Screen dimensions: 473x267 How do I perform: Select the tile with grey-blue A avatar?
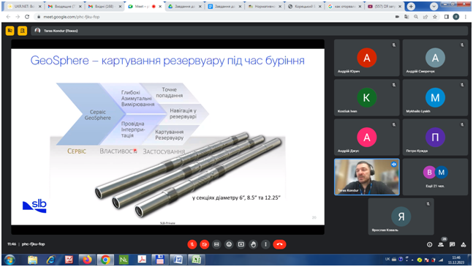(x=435, y=58)
